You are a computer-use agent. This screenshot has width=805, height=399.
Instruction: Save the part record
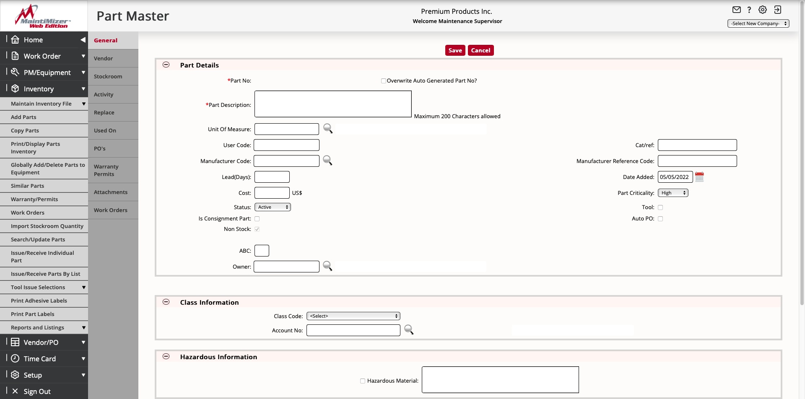point(455,50)
